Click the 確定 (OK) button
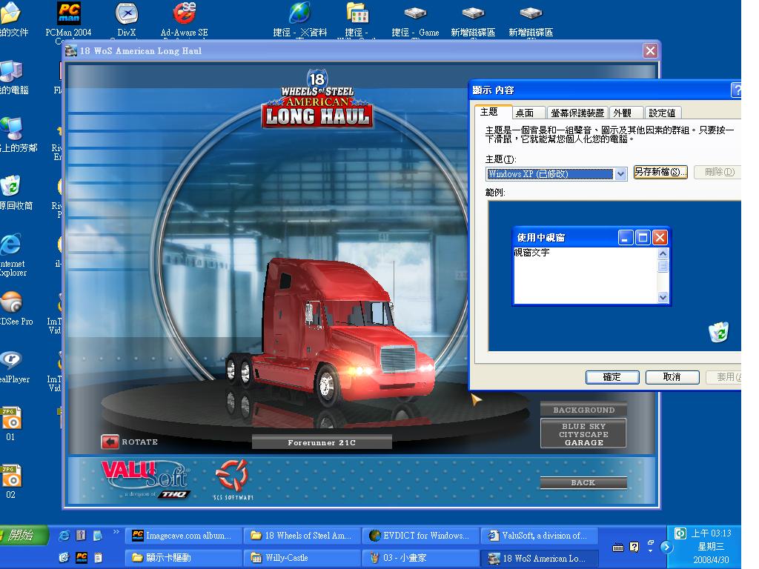Viewport: 759px width, 569px height. [x=611, y=377]
